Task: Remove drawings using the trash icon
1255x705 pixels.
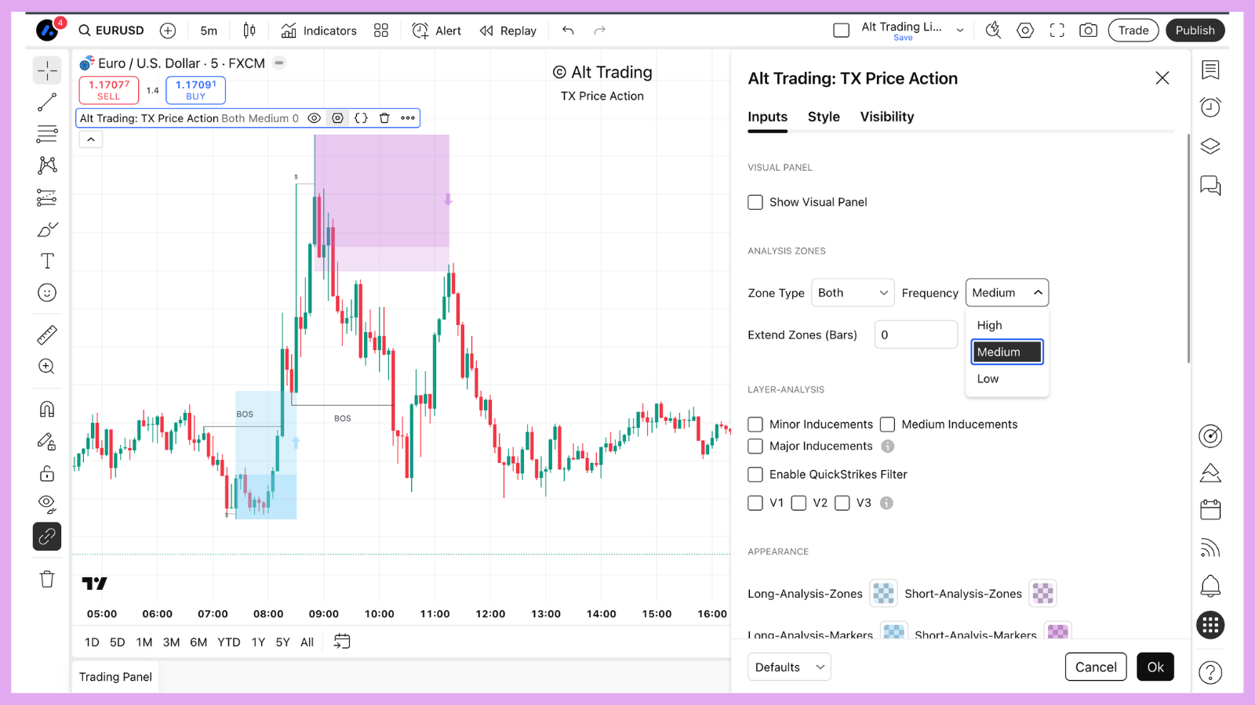Action: (x=46, y=578)
